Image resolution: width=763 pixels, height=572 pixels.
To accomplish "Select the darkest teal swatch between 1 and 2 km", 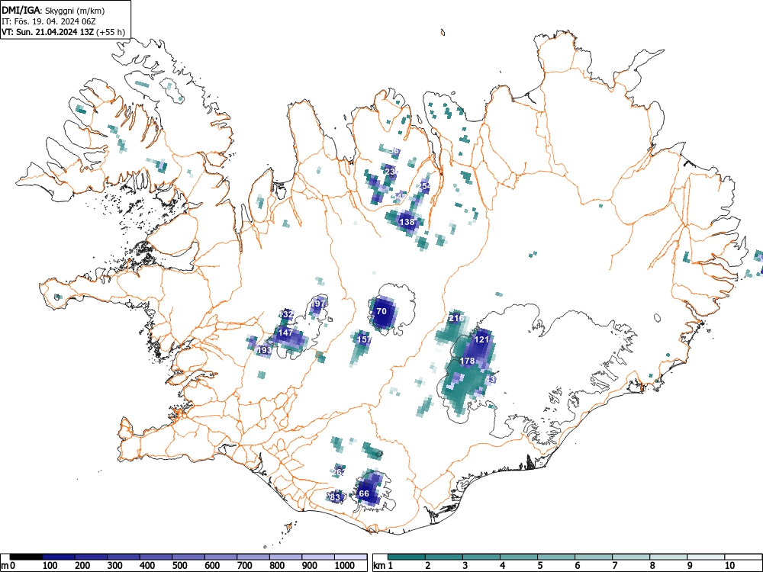I will (407, 557).
